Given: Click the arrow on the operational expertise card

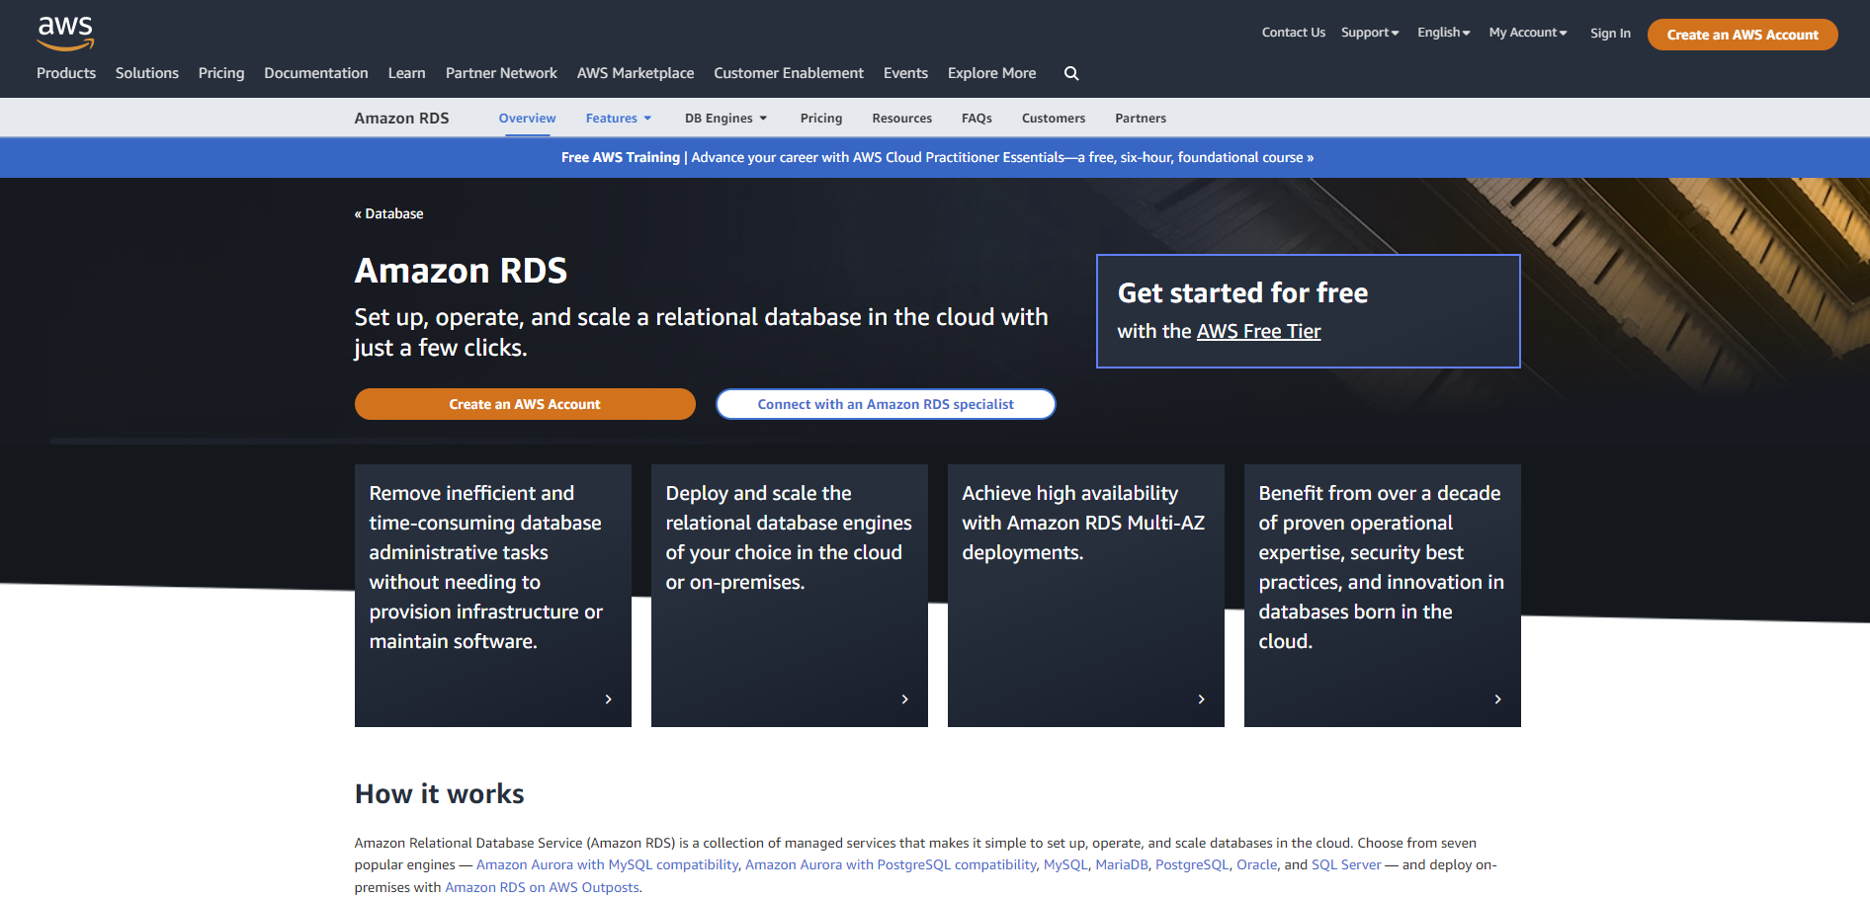Looking at the screenshot, I should tap(1497, 698).
